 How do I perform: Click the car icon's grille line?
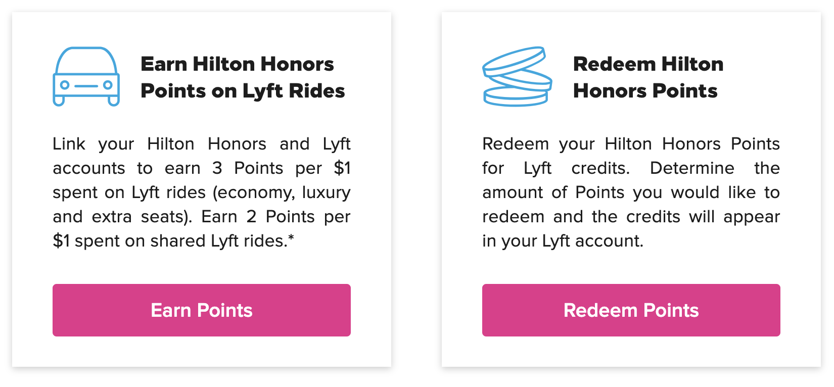[86, 86]
